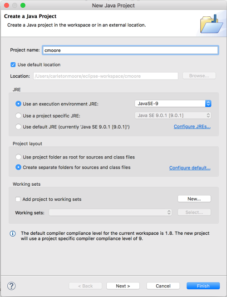Image resolution: width=227 pixels, height=297 pixels.
Task: Open the Java SE 9.0.1 project JRE dropdown
Action: pos(173,115)
